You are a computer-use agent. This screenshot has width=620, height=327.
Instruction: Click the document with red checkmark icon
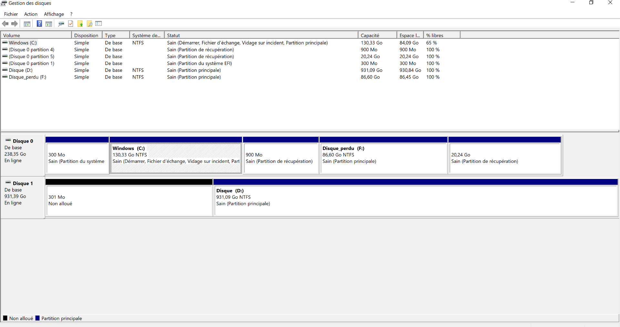(71, 24)
